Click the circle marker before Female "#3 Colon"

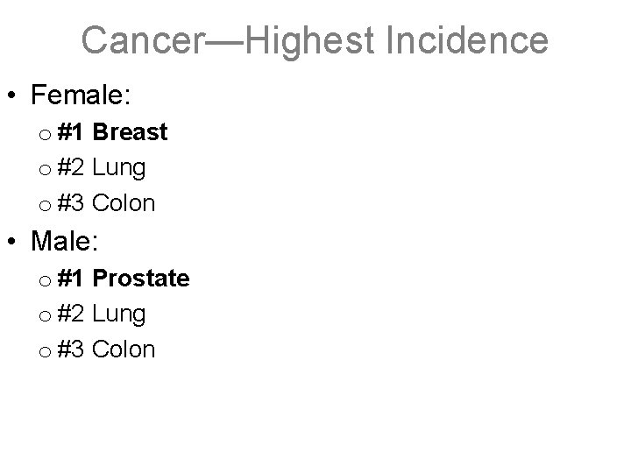click(x=43, y=206)
